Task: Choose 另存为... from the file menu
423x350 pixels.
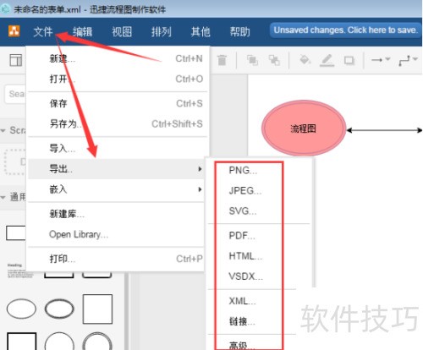Action: tap(118, 123)
